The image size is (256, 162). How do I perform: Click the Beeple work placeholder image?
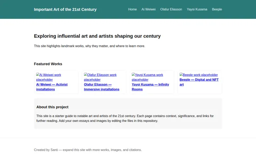click(x=198, y=75)
